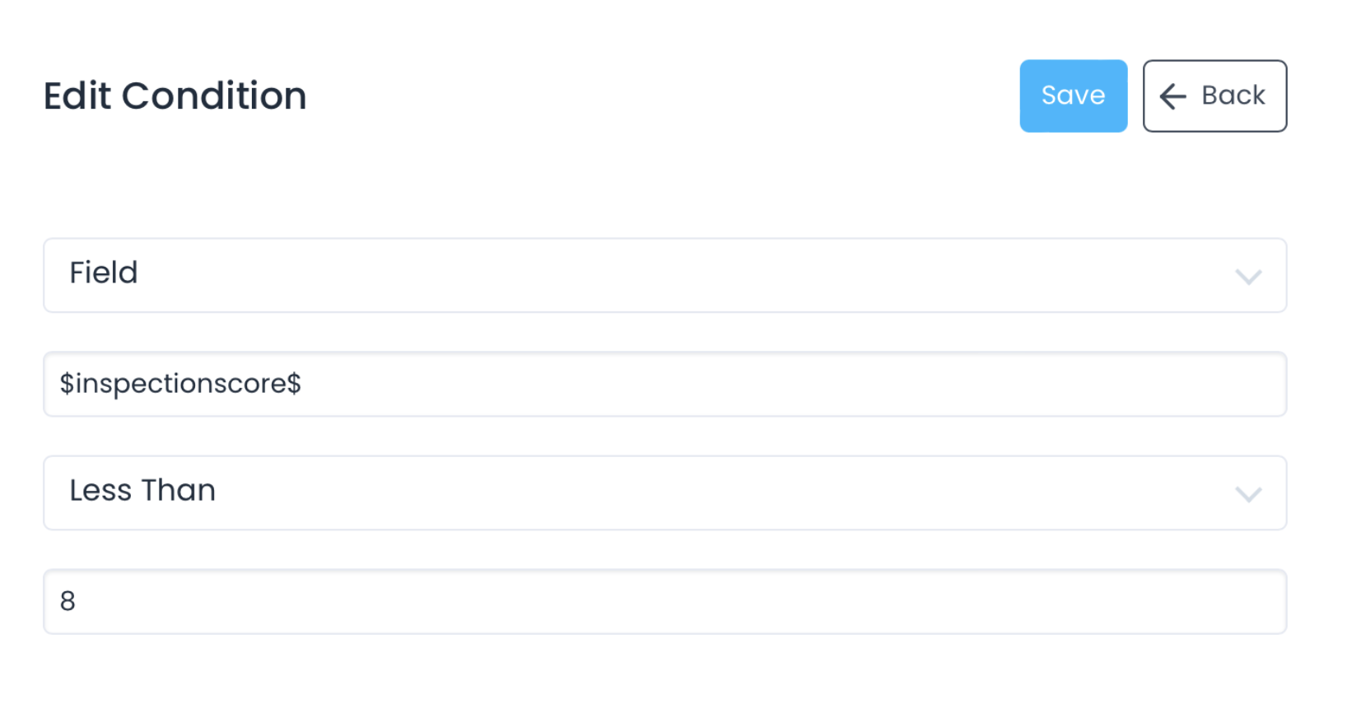Focus the value input containing 8
The image size is (1347, 728).
pos(664,601)
